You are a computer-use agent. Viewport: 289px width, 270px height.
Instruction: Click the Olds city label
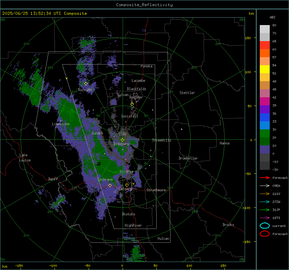coord(122,134)
